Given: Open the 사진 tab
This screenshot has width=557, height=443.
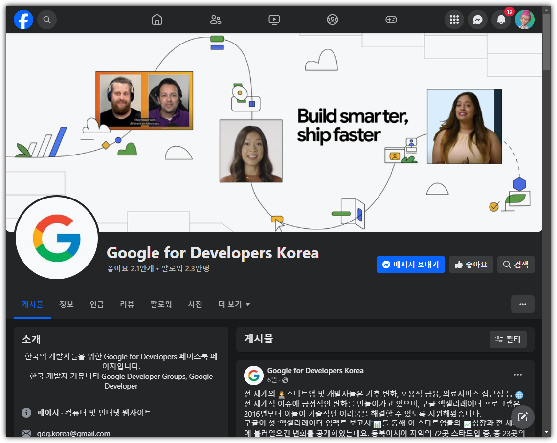Looking at the screenshot, I should coord(195,304).
